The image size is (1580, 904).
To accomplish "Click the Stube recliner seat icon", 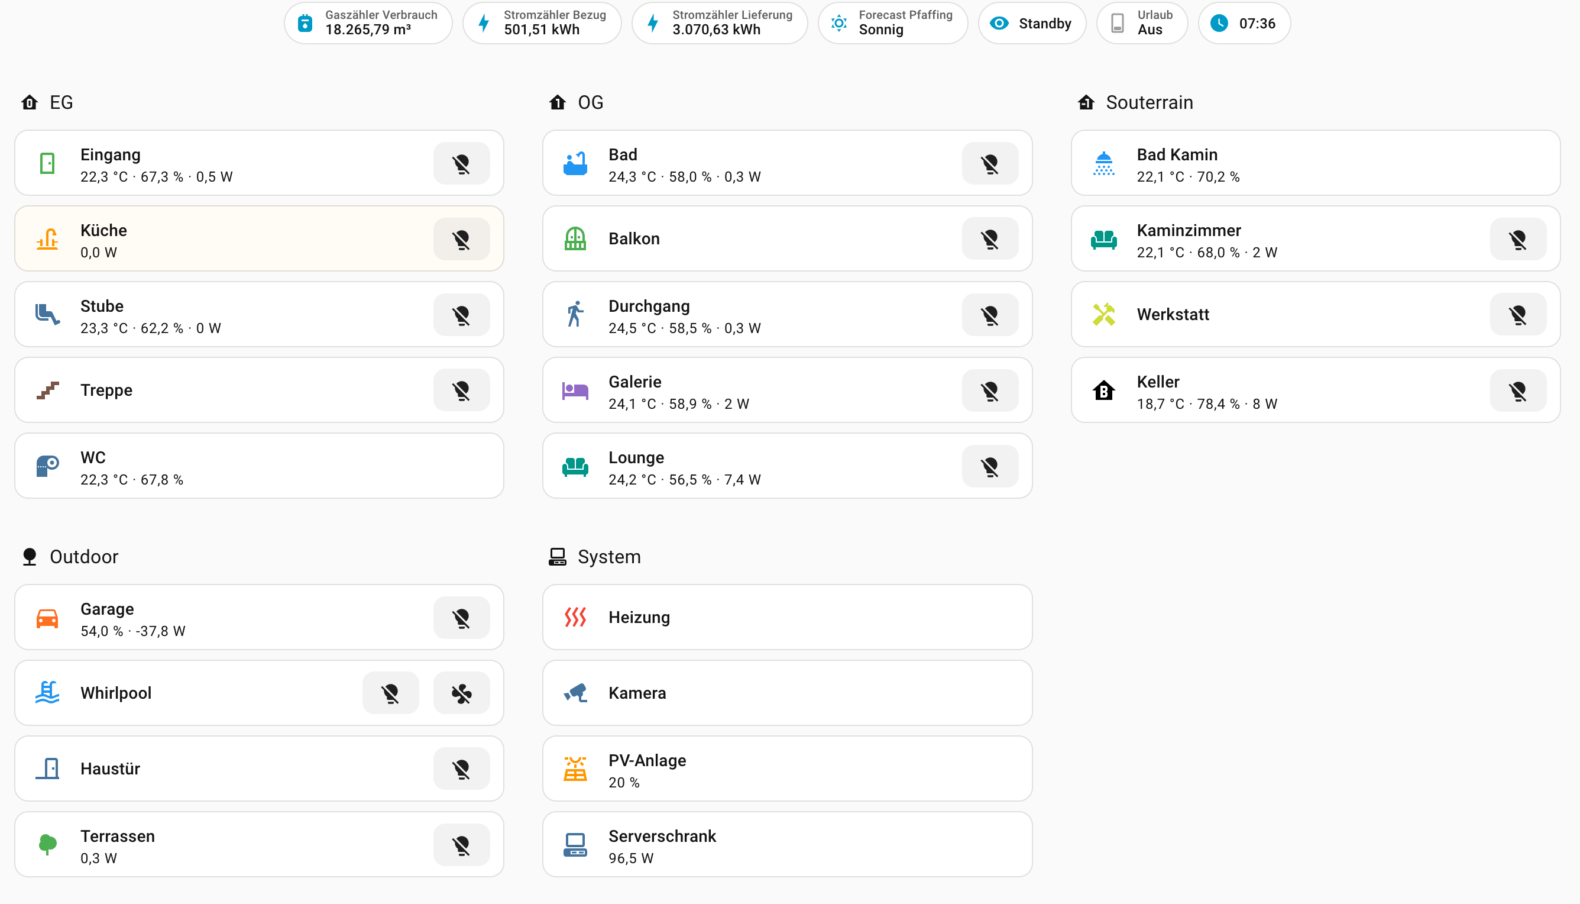I will click(x=47, y=315).
